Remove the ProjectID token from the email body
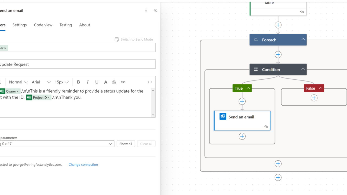 pos(49,98)
